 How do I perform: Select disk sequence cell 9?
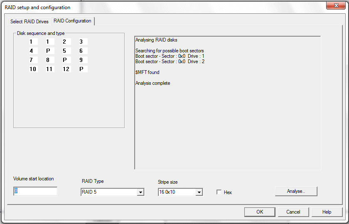tap(81, 60)
